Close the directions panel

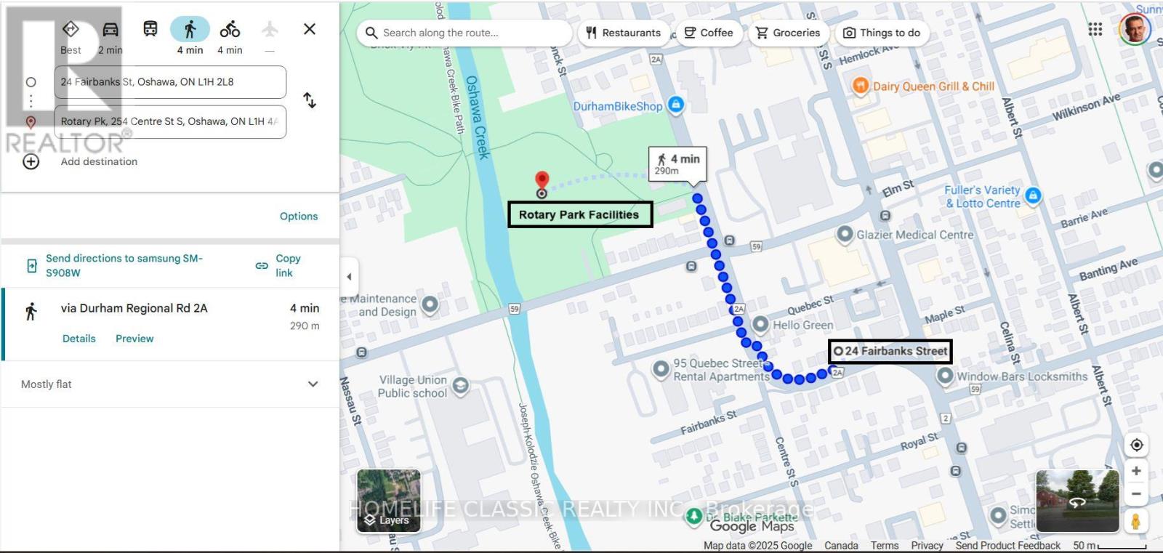pyautogui.click(x=310, y=29)
